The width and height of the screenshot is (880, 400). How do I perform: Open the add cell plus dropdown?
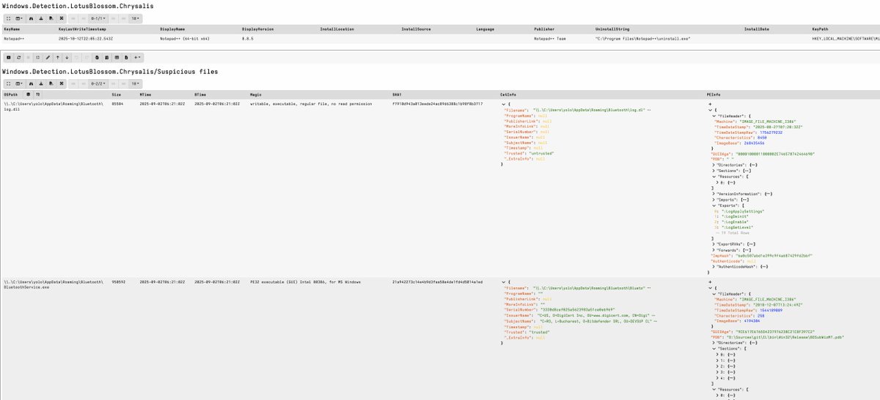point(137,57)
